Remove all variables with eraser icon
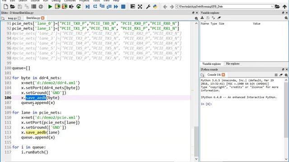The width and height of the screenshot is (289, 162). (219, 18)
